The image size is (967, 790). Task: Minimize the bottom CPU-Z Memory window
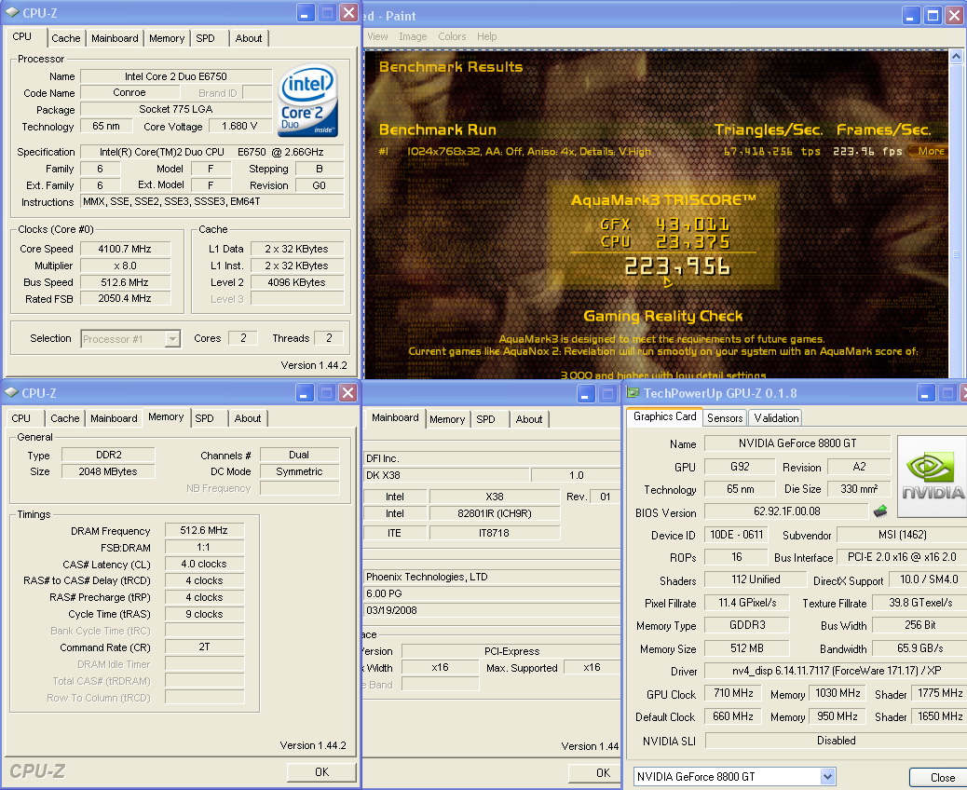pos(305,393)
